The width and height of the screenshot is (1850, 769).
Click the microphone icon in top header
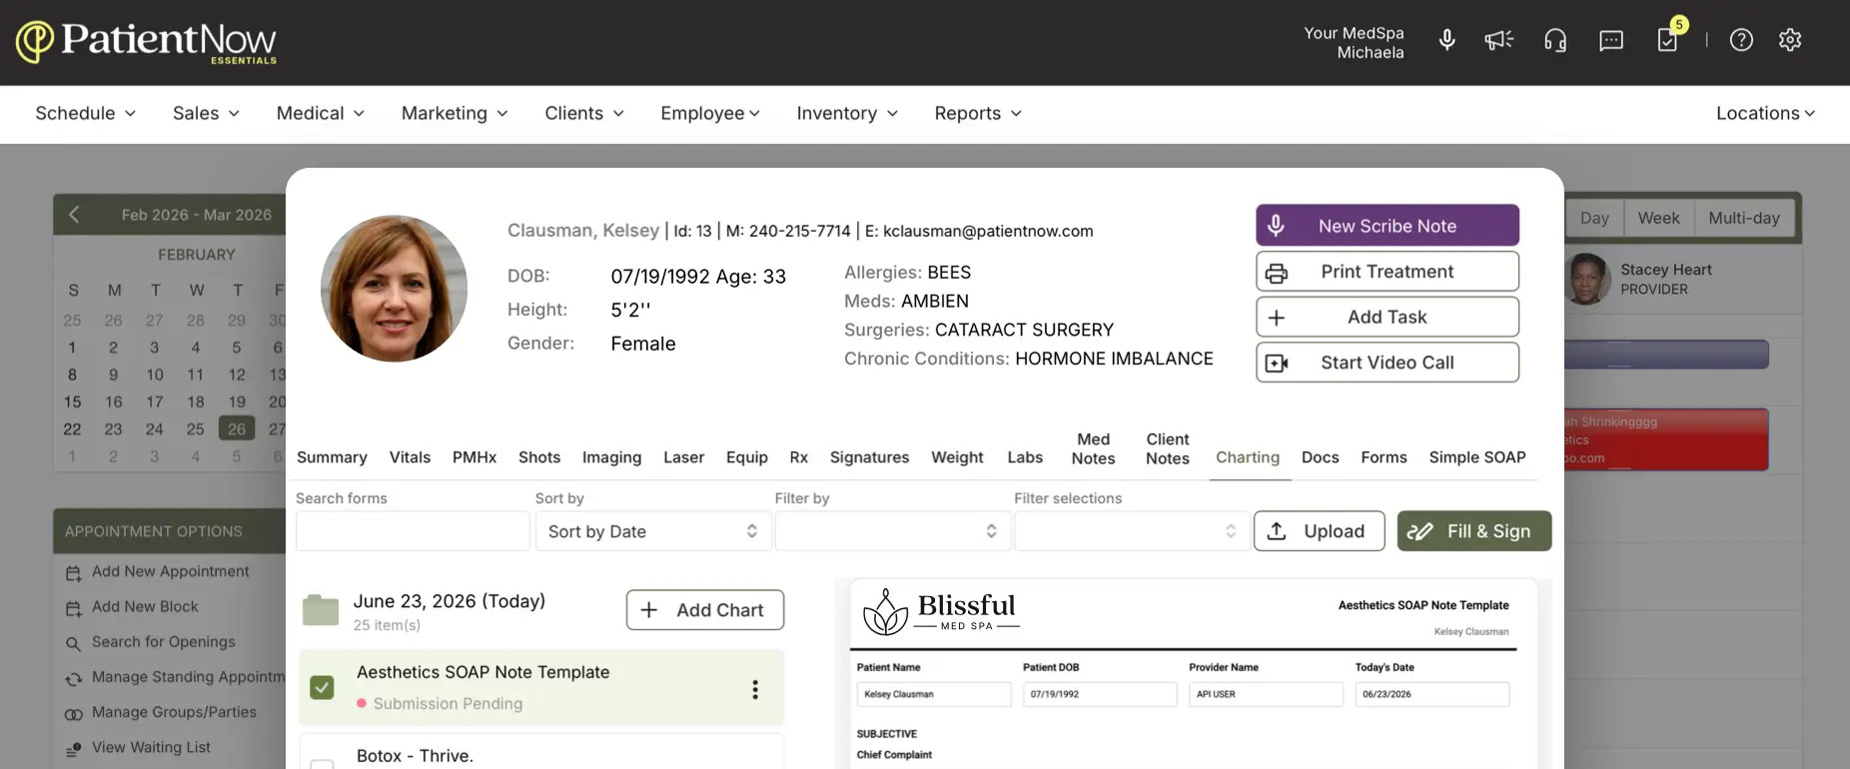click(1446, 40)
